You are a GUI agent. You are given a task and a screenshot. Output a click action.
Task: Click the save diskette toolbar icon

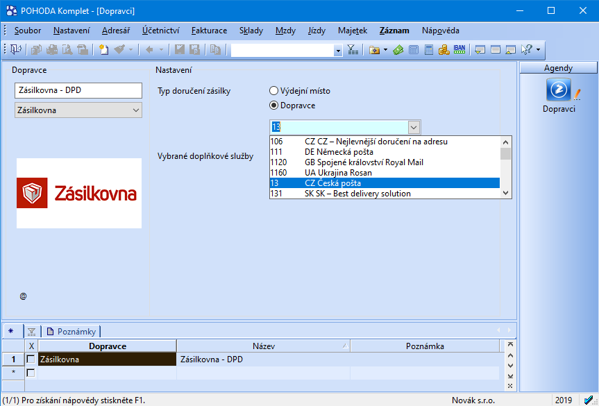[x=180, y=50]
